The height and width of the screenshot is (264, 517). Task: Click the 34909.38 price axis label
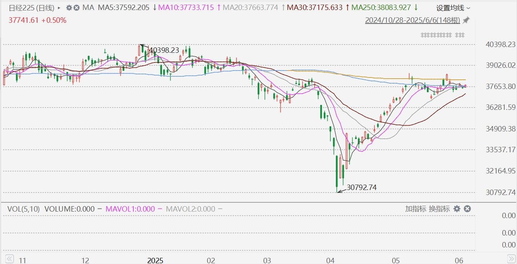[x=501, y=128]
